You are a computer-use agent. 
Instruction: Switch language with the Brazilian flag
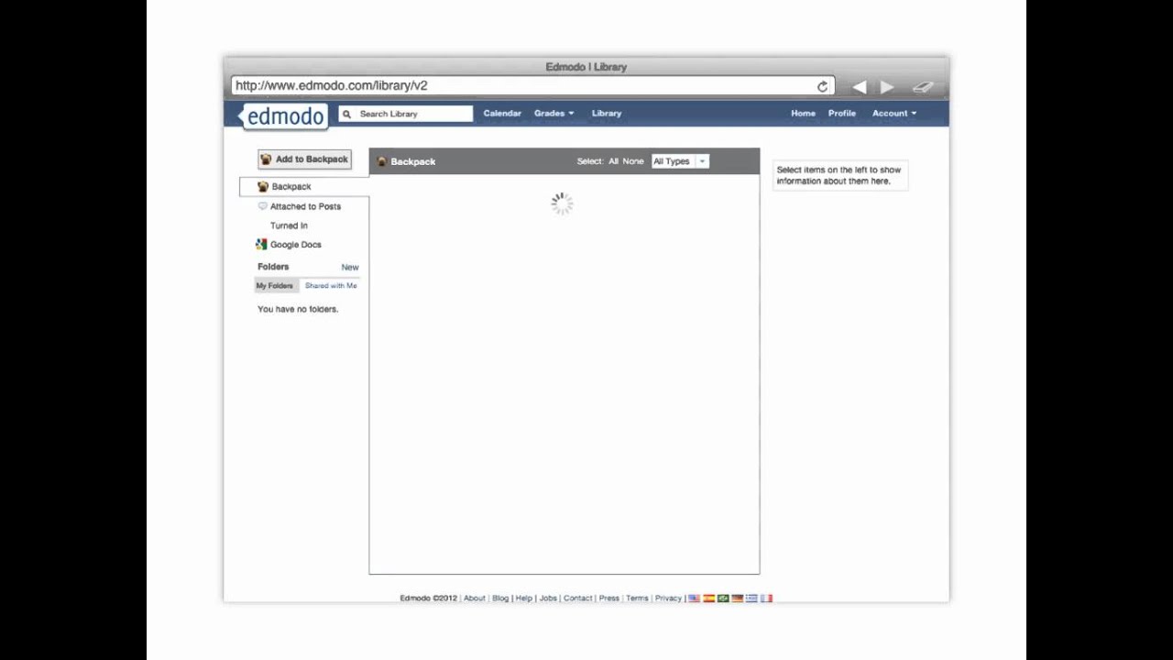coord(723,599)
